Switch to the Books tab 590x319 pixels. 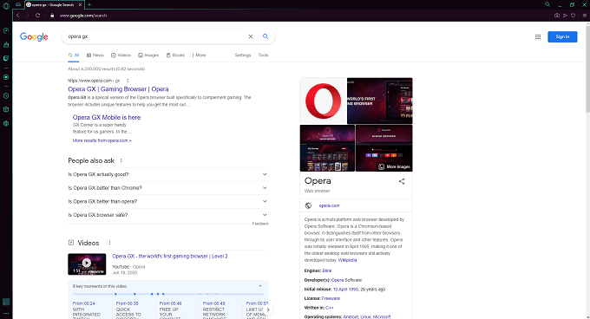pos(175,55)
